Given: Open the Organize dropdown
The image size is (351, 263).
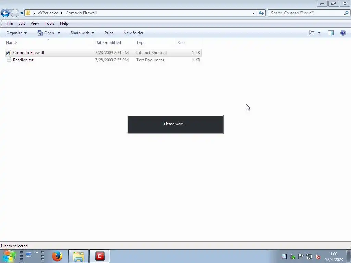Looking at the screenshot, I should tap(16, 33).
